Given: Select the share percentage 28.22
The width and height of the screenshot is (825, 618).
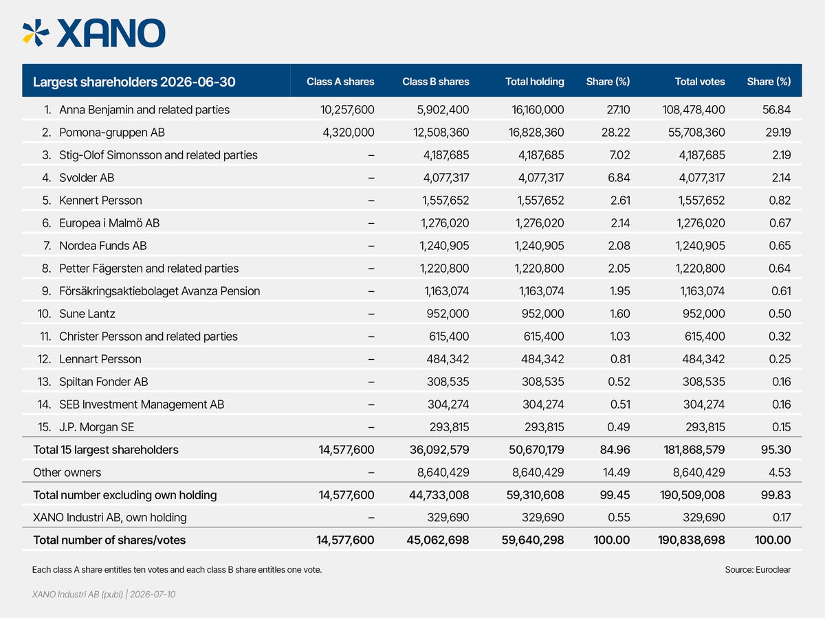Looking at the screenshot, I should pos(617,133).
